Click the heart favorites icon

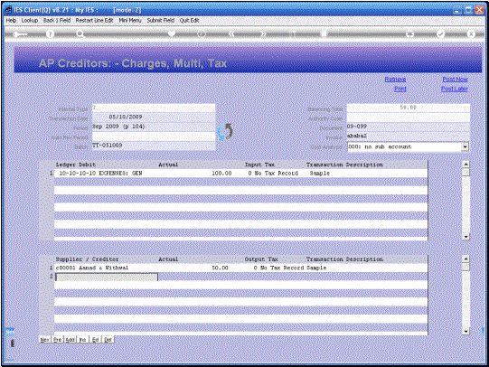(171, 33)
